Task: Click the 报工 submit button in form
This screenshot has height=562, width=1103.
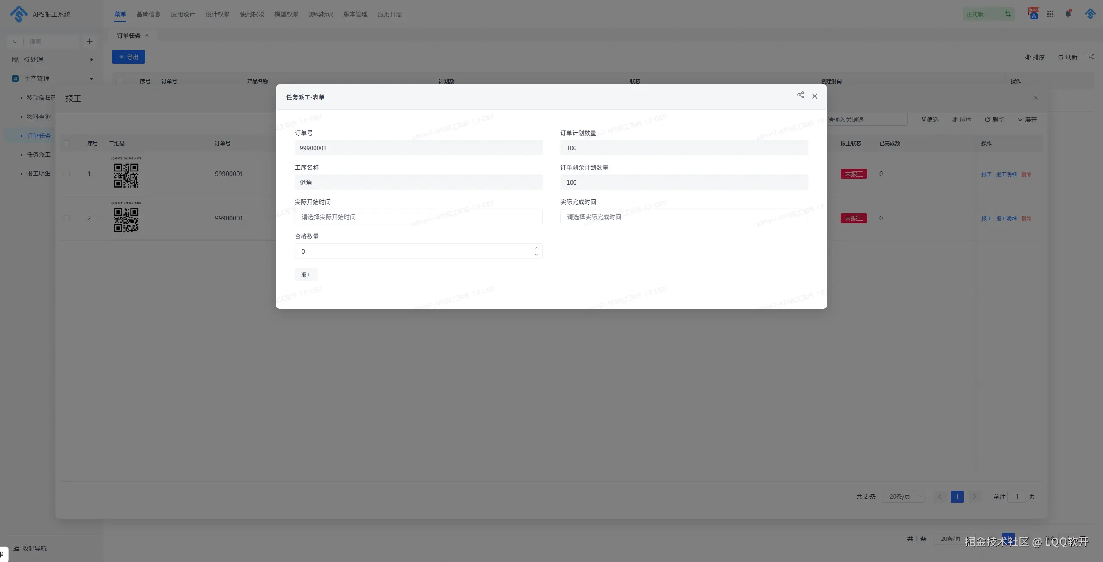Action: [306, 274]
